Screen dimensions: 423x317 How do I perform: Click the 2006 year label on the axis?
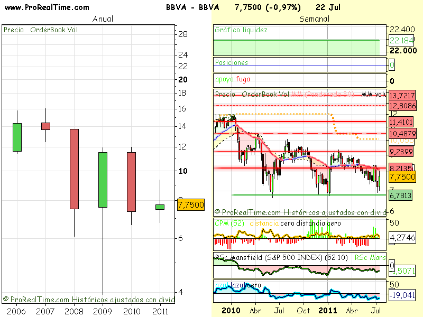(x=16, y=311)
